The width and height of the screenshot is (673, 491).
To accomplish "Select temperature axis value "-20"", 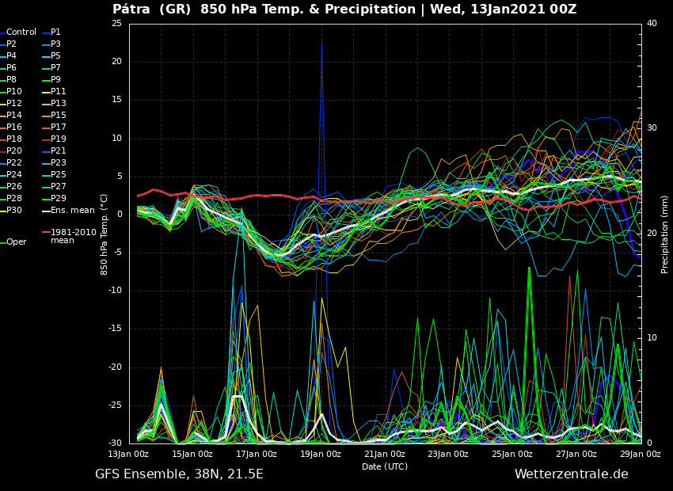I will pos(116,367).
